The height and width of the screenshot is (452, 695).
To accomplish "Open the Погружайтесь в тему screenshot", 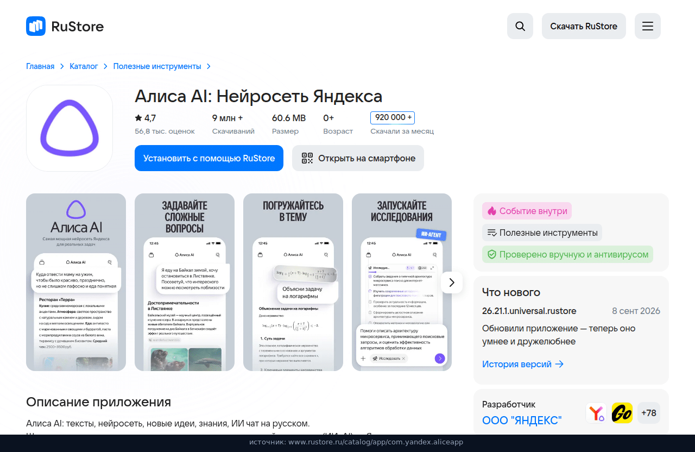I will 293,282.
